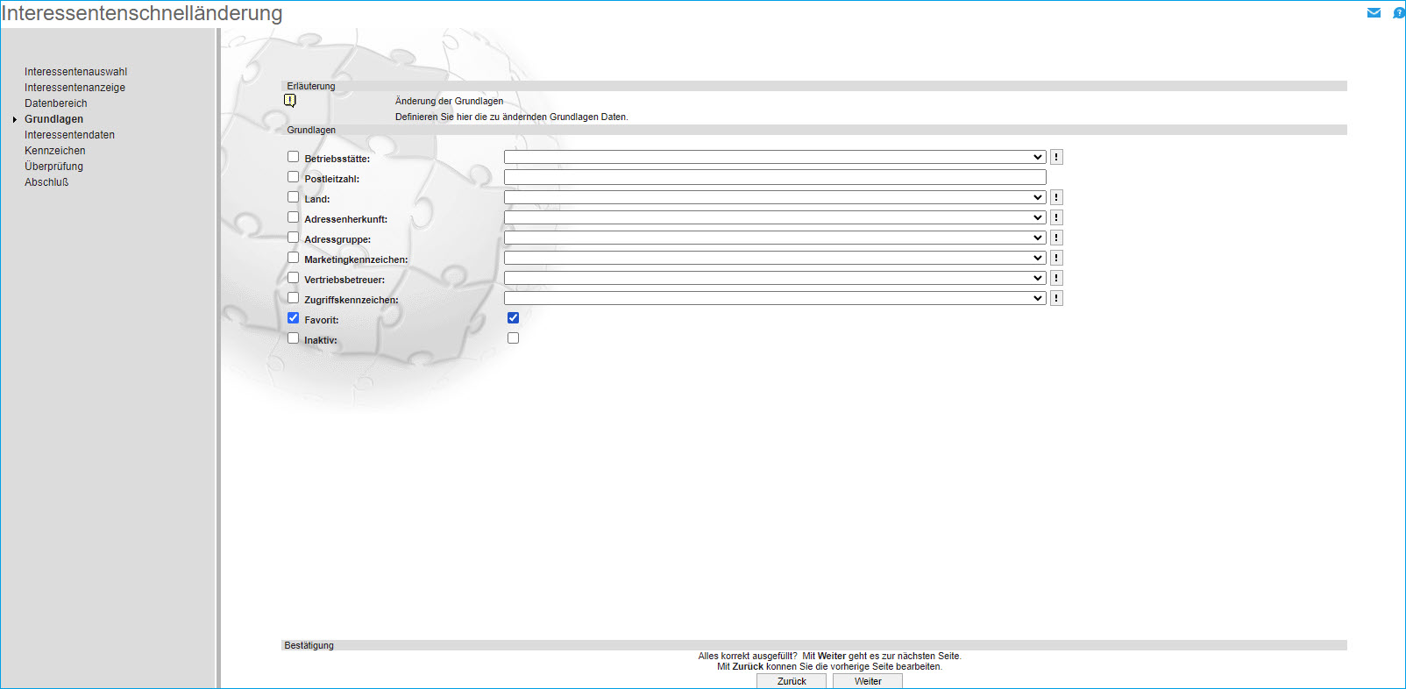Go to Interessentenauswahl step
Viewport: 1406px width, 689px height.
coord(75,72)
